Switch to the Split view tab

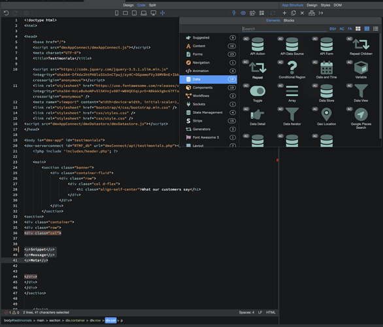pos(152,5)
